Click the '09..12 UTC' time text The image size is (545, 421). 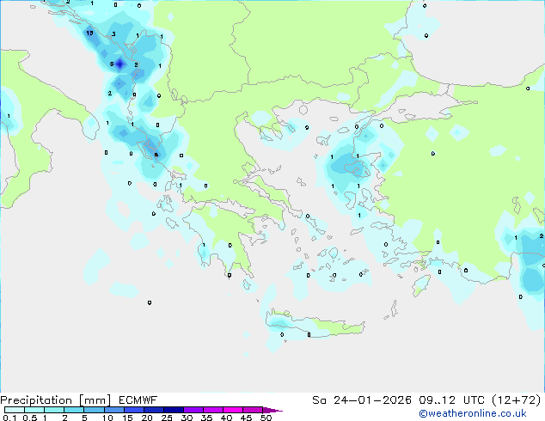451,400
